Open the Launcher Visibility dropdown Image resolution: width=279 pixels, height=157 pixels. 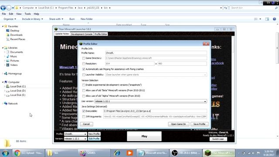156,75
